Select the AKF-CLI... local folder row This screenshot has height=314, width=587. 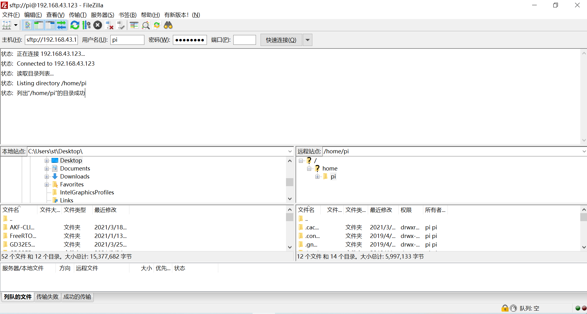[143, 227]
